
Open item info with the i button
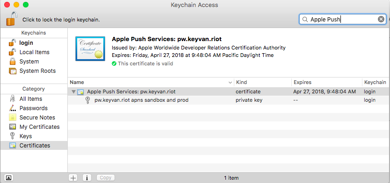pos(87,177)
